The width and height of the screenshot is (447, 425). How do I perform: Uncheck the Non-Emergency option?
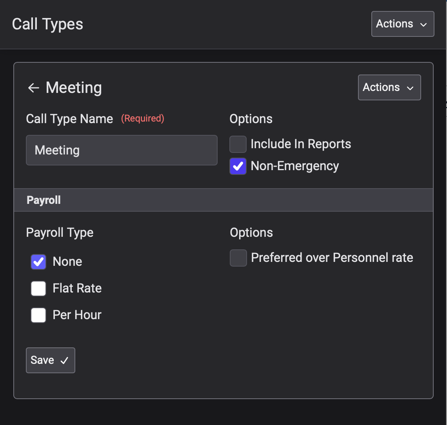(238, 166)
